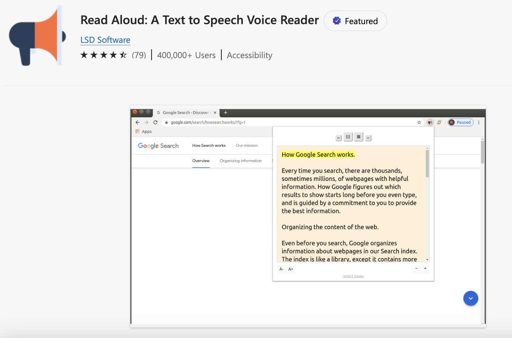Click the report issues link
Image resolution: width=512 pixels, height=338 pixels.
[x=353, y=276]
